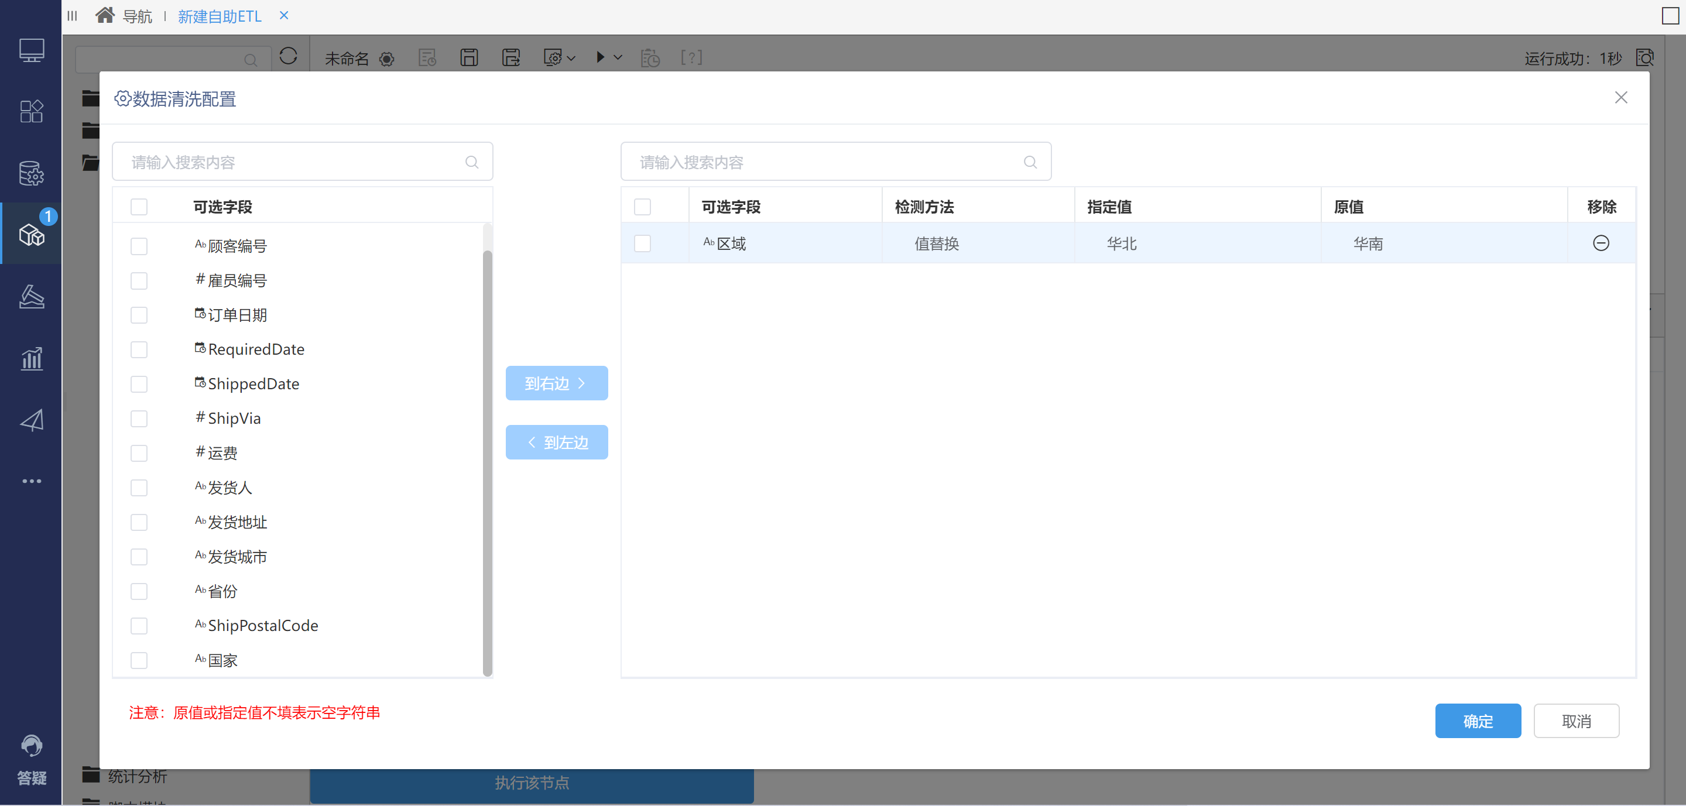Check the ShippedDate field checkbox
This screenshot has width=1686, height=806.
(x=139, y=384)
